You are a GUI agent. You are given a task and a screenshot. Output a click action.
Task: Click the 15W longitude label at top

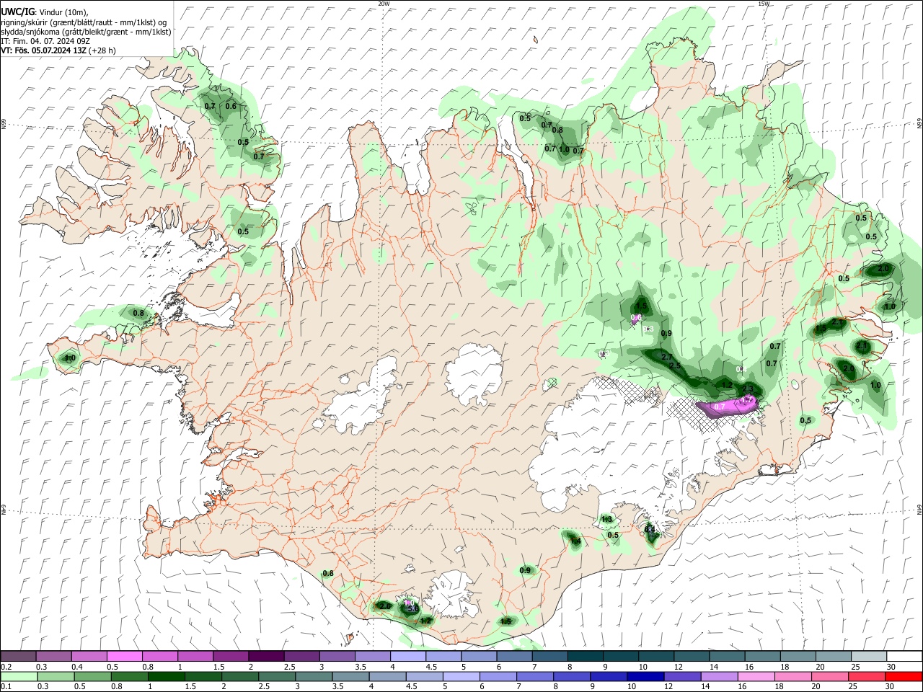click(x=764, y=4)
